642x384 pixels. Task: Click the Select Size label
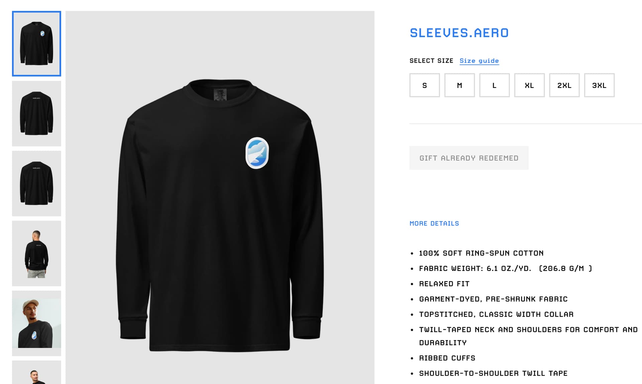pyautogui.click(x=431, y=61)
